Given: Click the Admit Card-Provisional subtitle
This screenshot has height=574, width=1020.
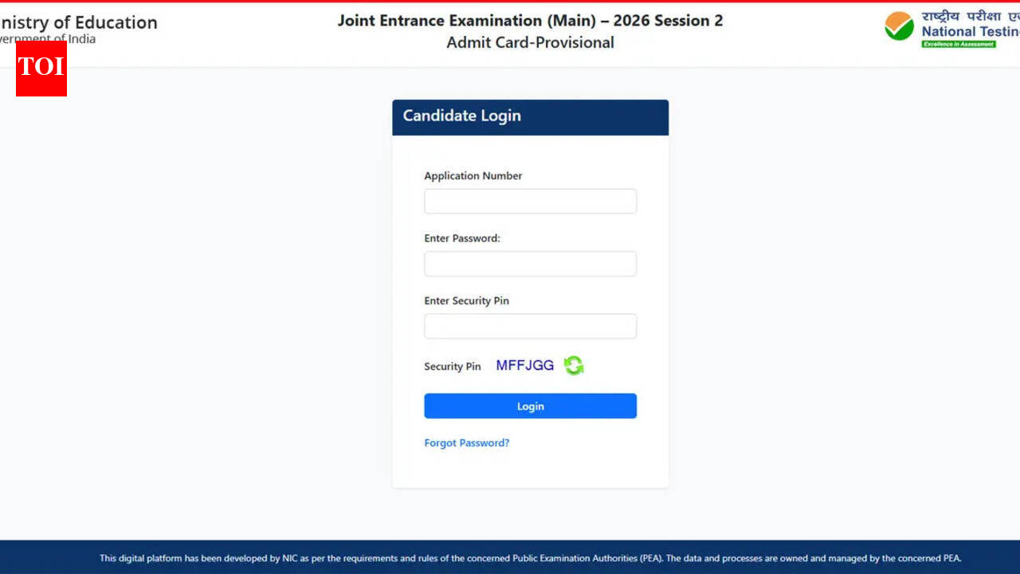Looking at the screenshot, I should tap(530, 43).
